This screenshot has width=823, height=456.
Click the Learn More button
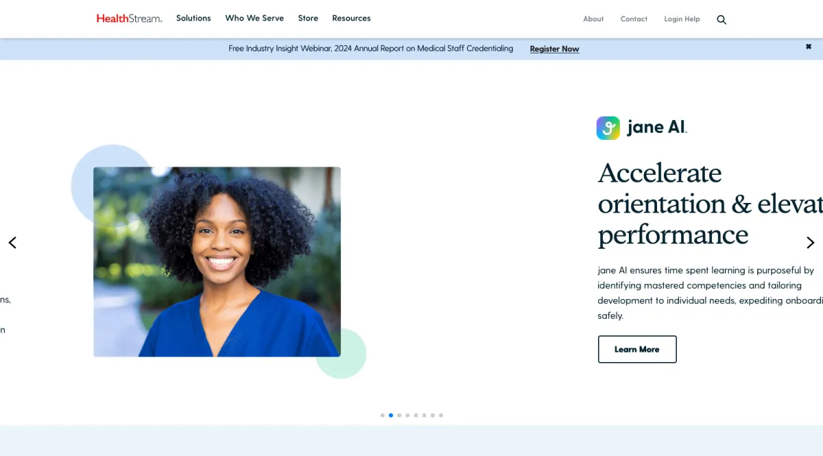click(637, 349)
